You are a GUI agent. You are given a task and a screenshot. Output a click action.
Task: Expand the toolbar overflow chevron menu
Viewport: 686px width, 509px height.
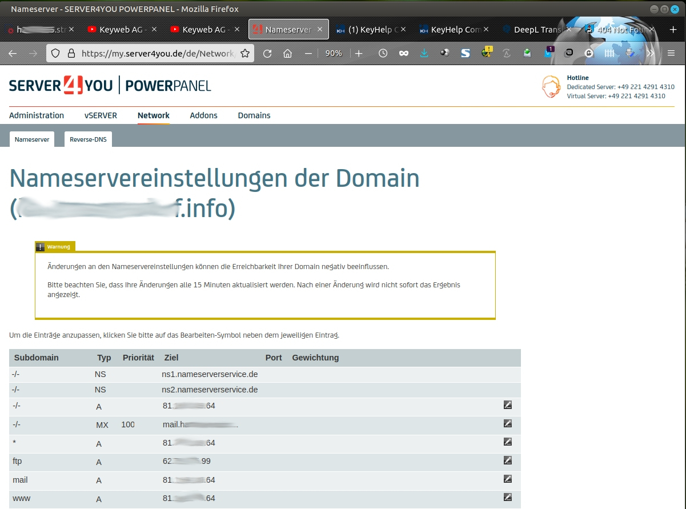point(650,53)
